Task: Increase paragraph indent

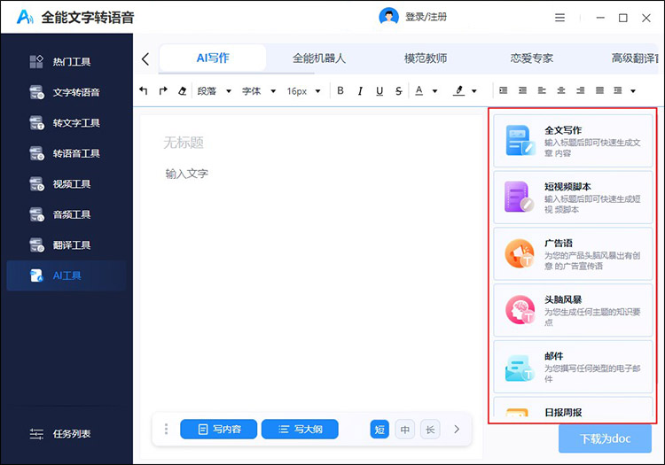Action: (x=504, y=90)
